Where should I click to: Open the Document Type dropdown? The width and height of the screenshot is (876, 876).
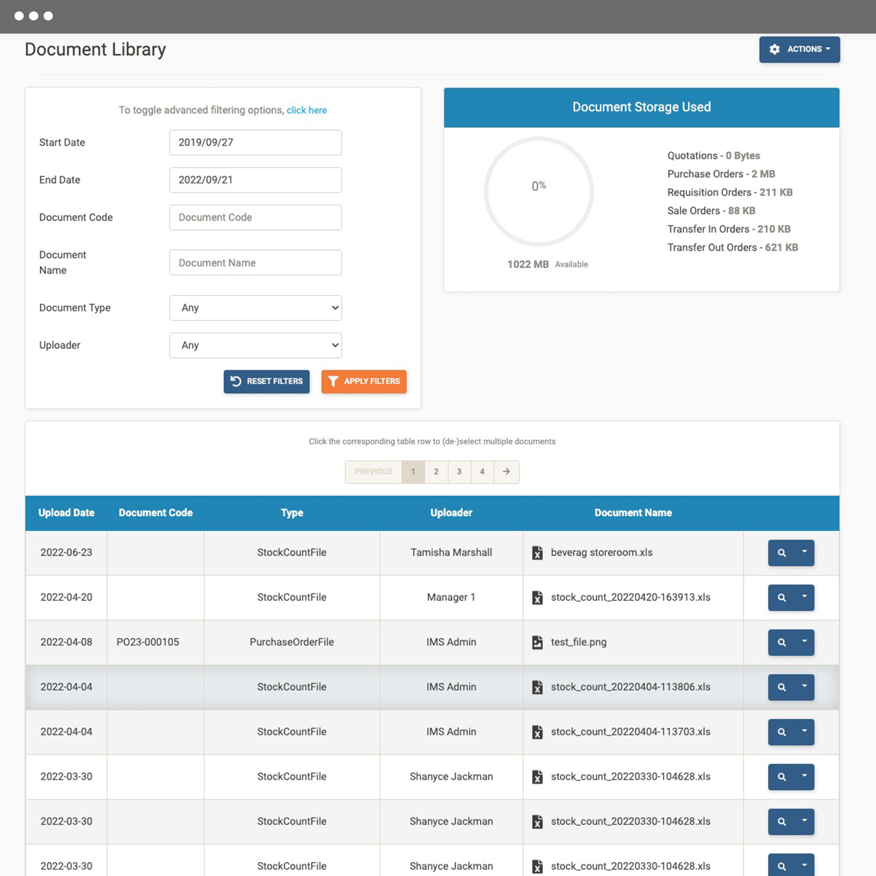(255, 308)
